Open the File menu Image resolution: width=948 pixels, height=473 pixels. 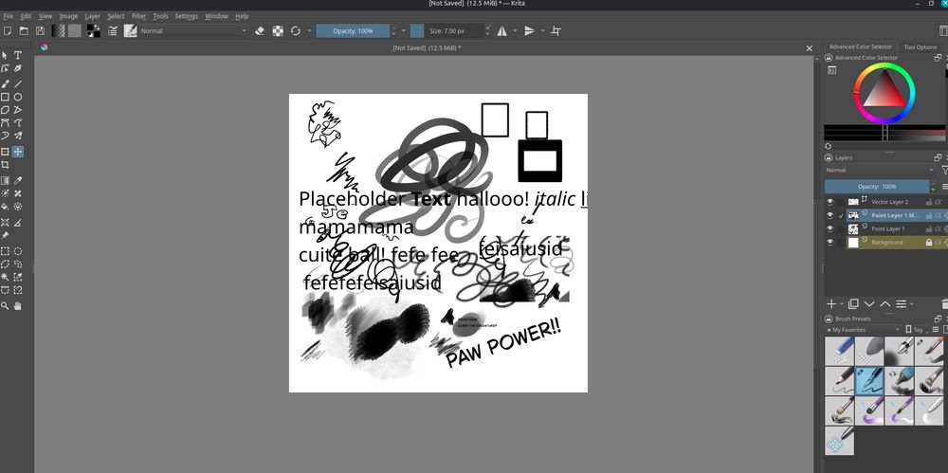click(x=8, y=16)
